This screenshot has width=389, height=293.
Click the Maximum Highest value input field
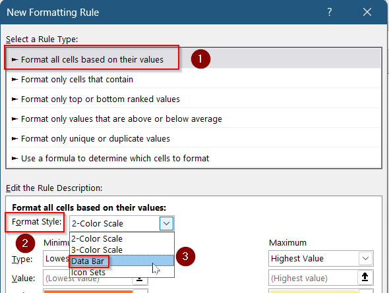pos(313,278)
